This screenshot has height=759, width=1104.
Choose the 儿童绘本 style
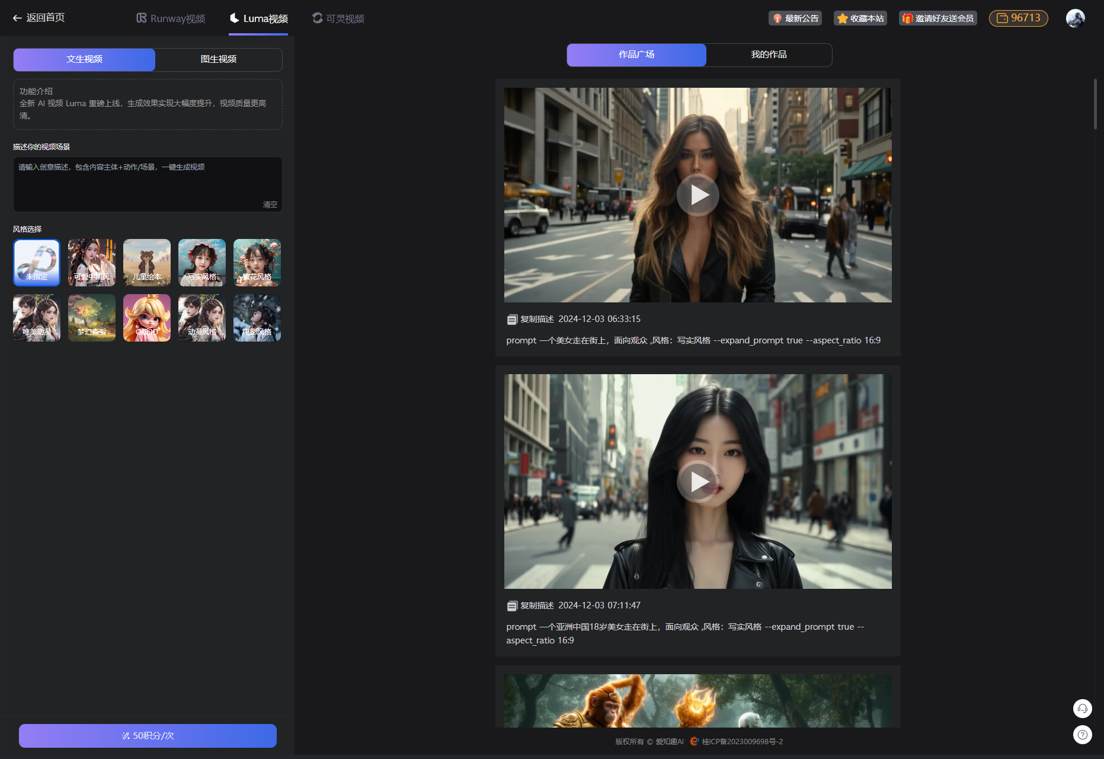coord(147,263)
